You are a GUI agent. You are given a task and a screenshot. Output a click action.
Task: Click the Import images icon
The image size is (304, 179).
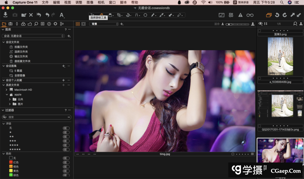pyautogui.click(x=5, y=15)
